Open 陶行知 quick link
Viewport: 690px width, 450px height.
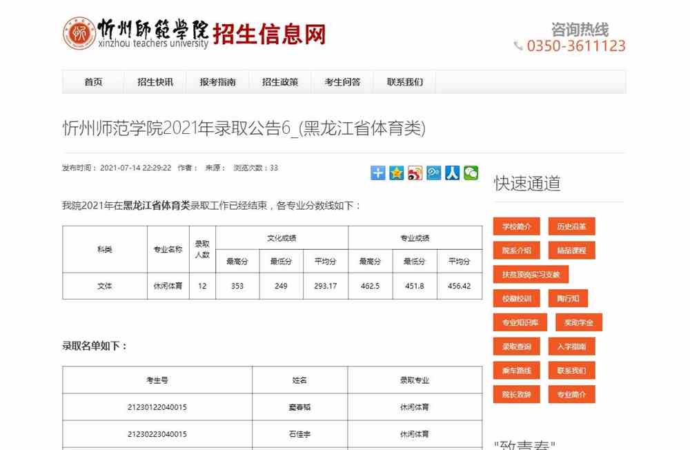coord(568,299)
